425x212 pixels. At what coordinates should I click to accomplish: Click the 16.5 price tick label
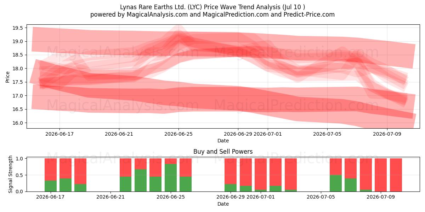tap(18, 109)
